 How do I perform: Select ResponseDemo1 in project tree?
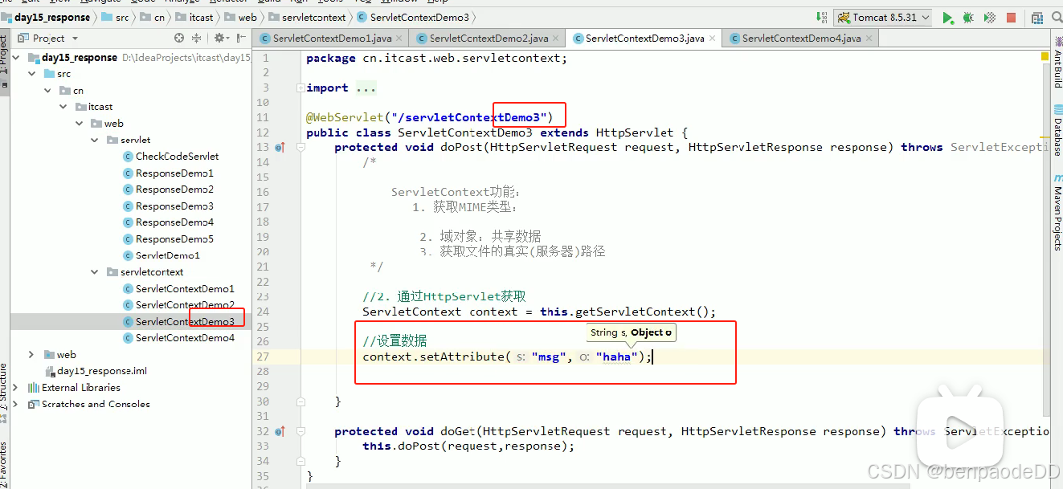(x=168, y=173)
